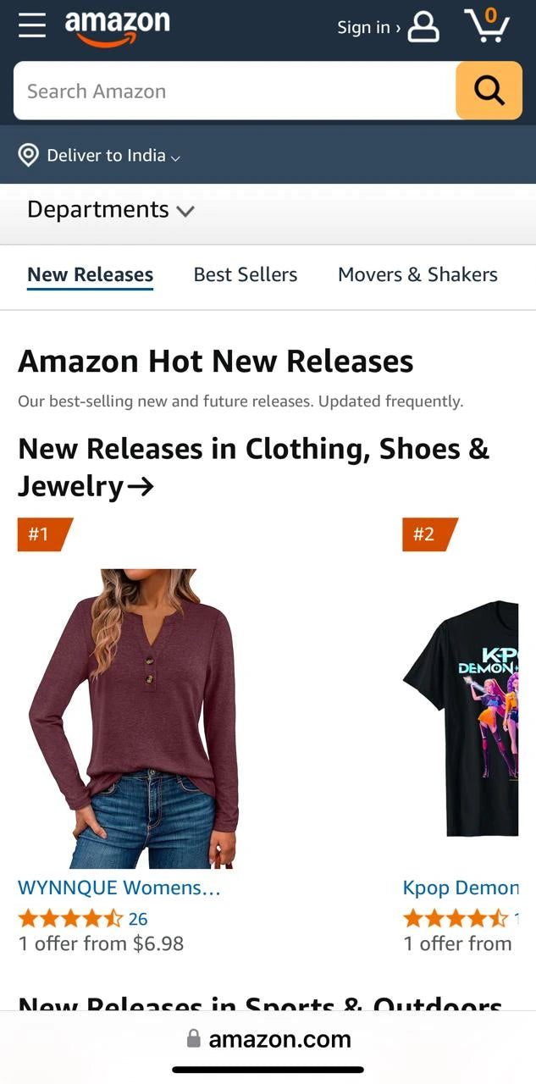Open the shopping cart icon
The height and width of the screenshot is (1084, 536).
(488, 25)
